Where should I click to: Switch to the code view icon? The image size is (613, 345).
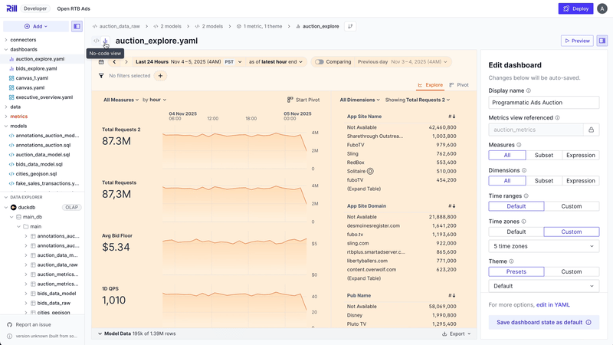point(97,41)
